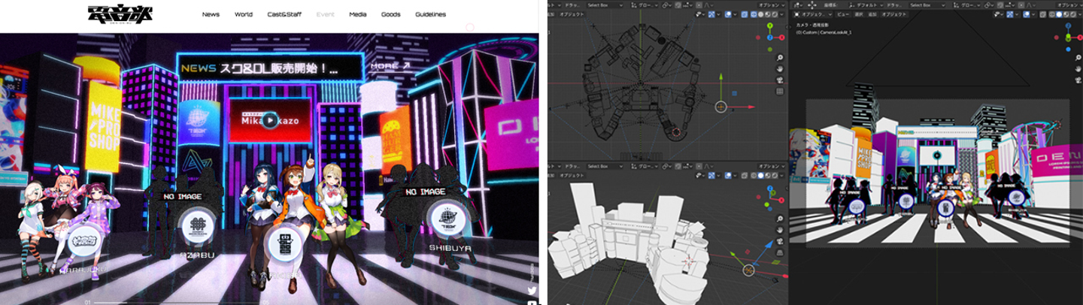This screenshot has height=305, width=1083.
Task: Play the Mika video on the center billboard
Action: tap(269, 119)
